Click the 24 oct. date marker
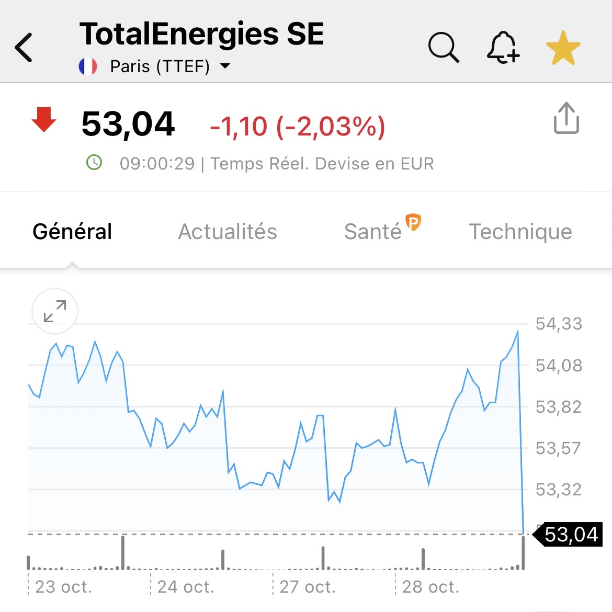 pyautogui.click(x=186, y=587)
